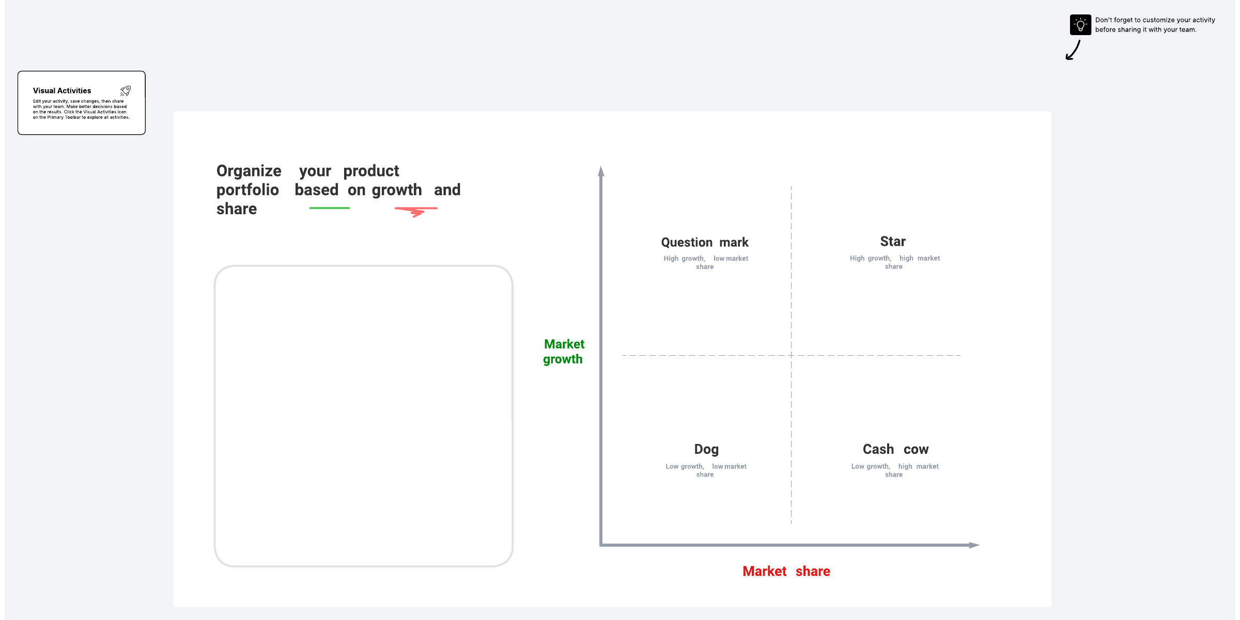Select the green underline under the heading
The image size is (1240, 620).
330,208
